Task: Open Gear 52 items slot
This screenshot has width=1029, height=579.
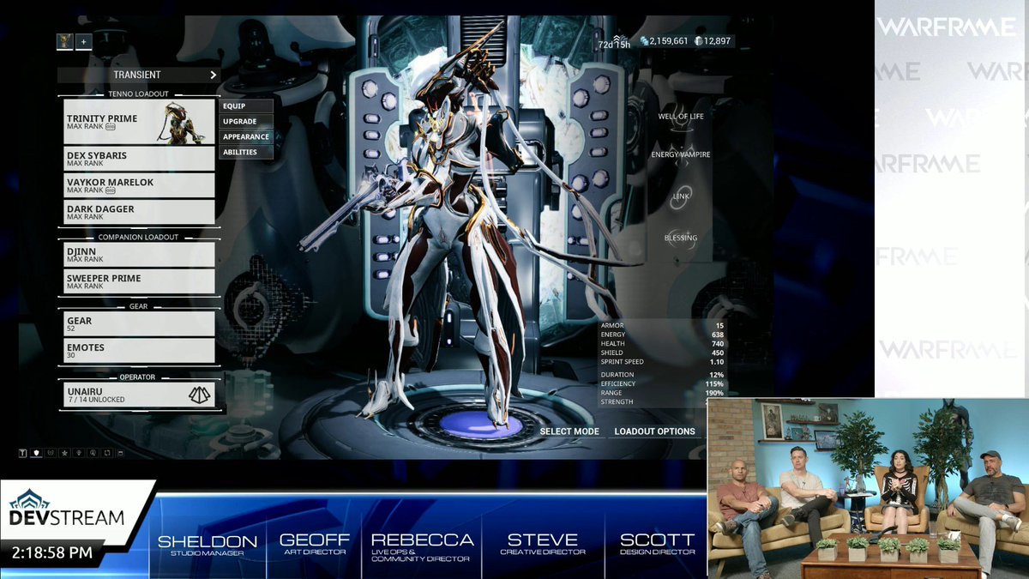Action: (x=139, y=324)
